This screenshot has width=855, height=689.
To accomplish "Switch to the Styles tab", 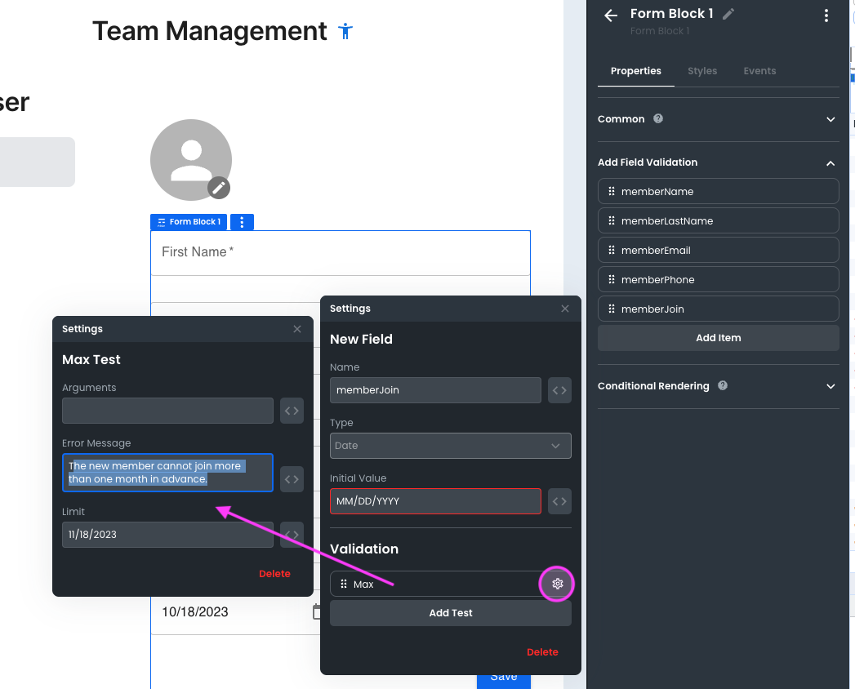I will pyautogui.click(x=701, y=71).
